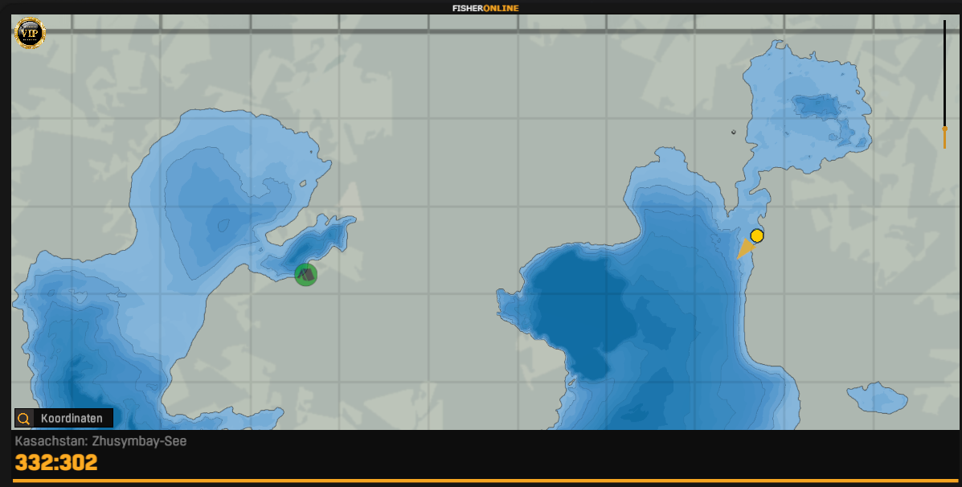962x487 pixels.
Task: Click the 332:302 coordinates readout
Action: 56,463
